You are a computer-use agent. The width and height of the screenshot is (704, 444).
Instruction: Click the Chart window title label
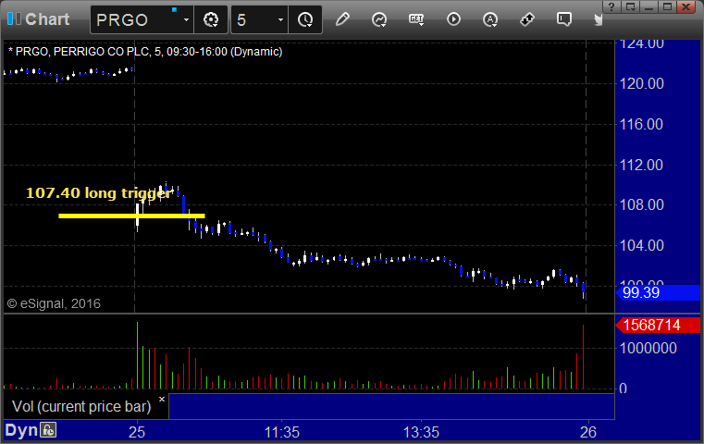click(x=47, y=19)
